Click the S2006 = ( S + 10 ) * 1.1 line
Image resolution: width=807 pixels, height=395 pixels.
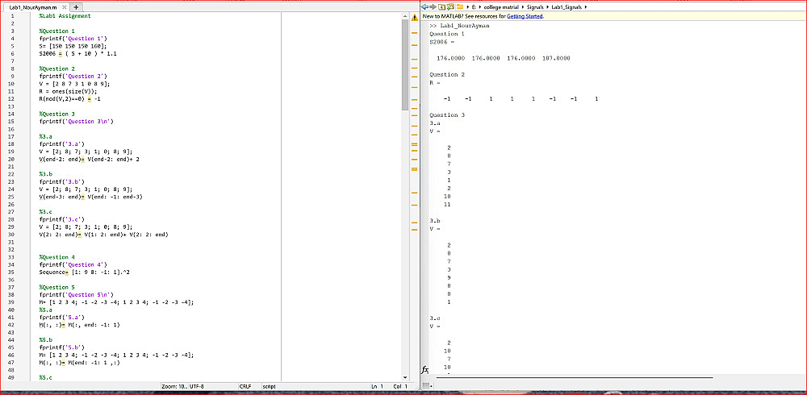77,53
